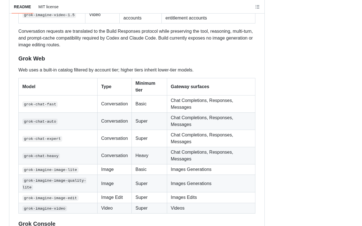
Task: Click the Conversation requests paragraph
Action: (136, 38)
